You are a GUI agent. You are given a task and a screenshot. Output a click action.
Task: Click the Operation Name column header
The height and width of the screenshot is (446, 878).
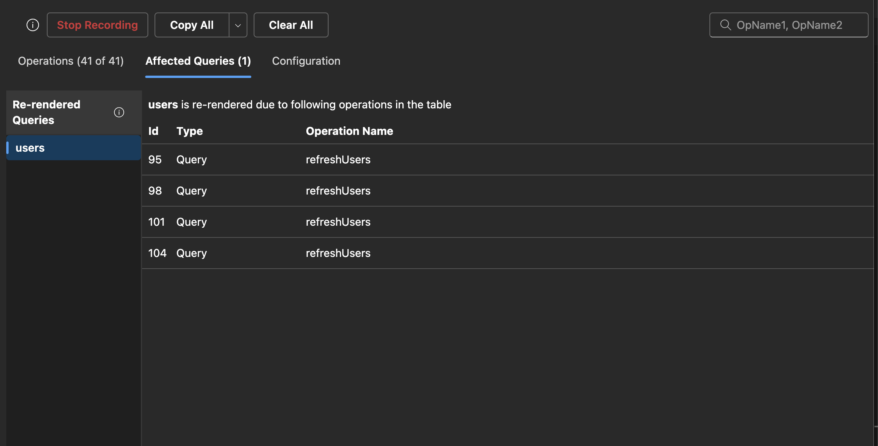[349, 131]
